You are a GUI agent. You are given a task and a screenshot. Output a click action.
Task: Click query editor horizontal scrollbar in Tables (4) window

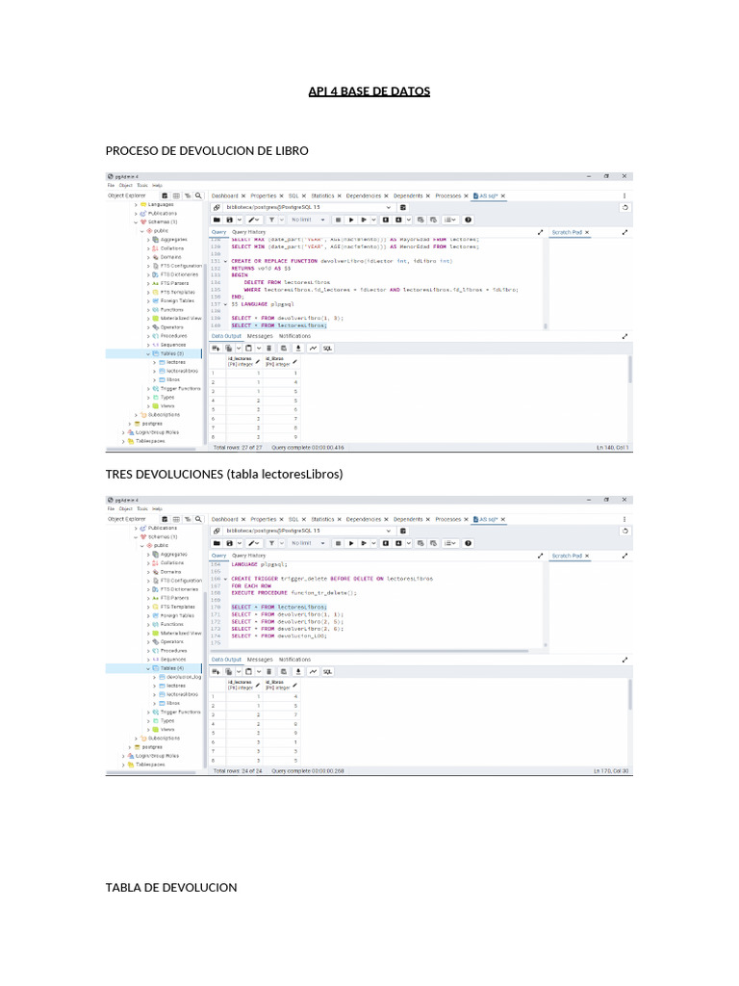(x=369, y=651)
